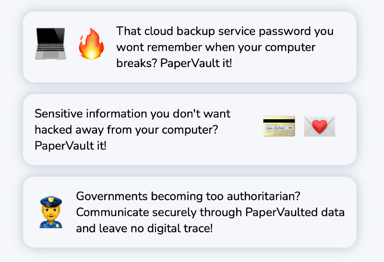
Task: Click the love letter envelope emoji
Action: [x=320, y=126]
